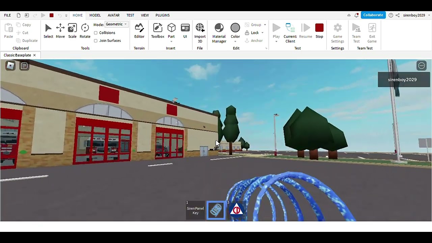Activate the Scale tool
This screenshot has width=432, height=243.
tap(72, 31)
